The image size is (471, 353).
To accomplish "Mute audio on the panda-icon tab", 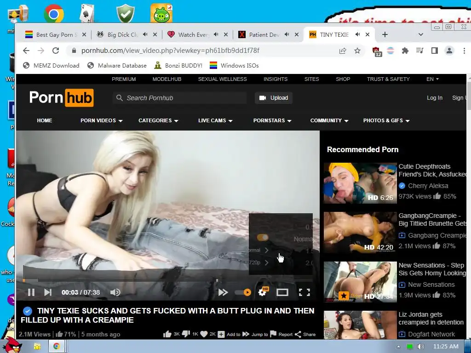I will tap(145, 34).
